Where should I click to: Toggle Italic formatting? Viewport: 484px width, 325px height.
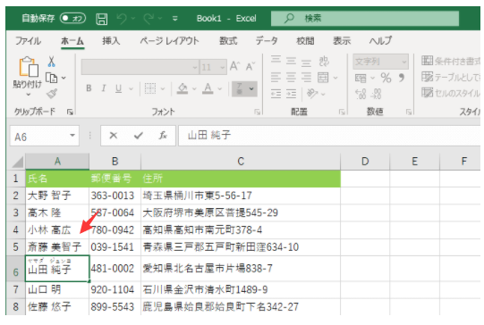point(104,88)
